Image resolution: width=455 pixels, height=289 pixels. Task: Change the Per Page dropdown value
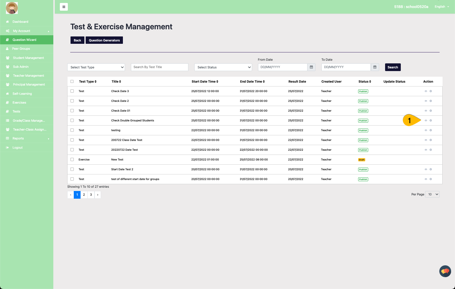tap(432, 194)
